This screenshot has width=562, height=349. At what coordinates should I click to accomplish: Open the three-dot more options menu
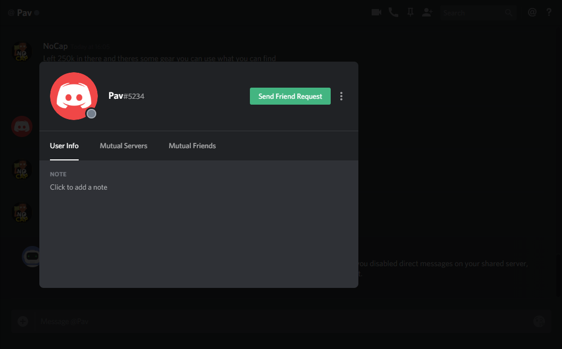point(341,96)
